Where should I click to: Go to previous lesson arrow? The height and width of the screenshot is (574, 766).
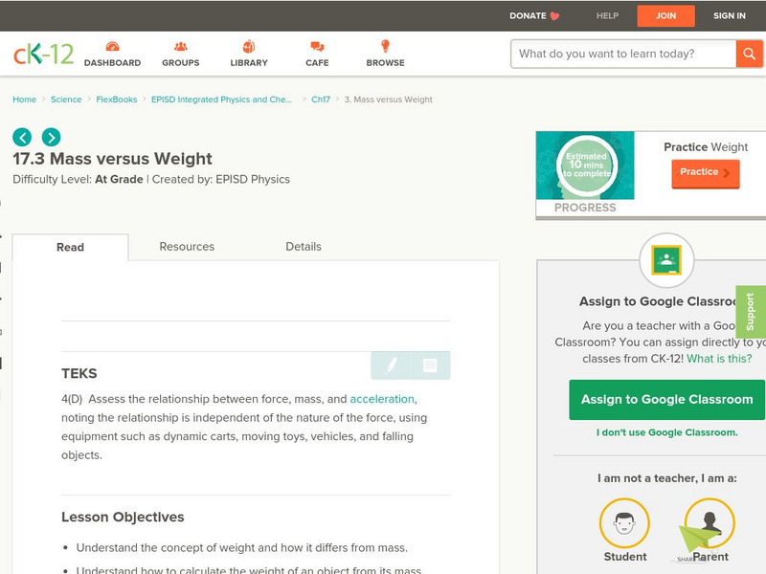tap(22, 137)
